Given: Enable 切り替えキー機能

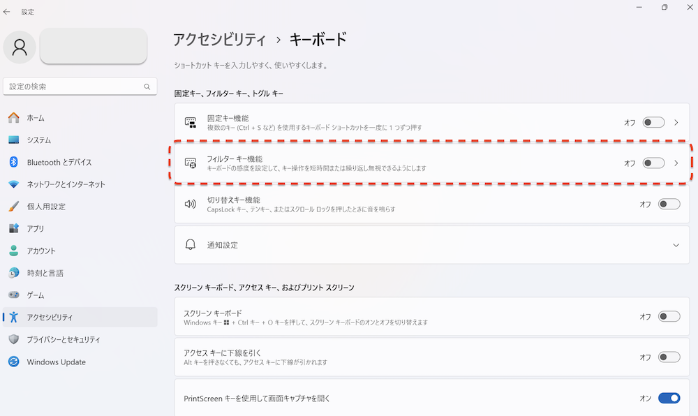Looking at the screenshot, I should [668, 204].
